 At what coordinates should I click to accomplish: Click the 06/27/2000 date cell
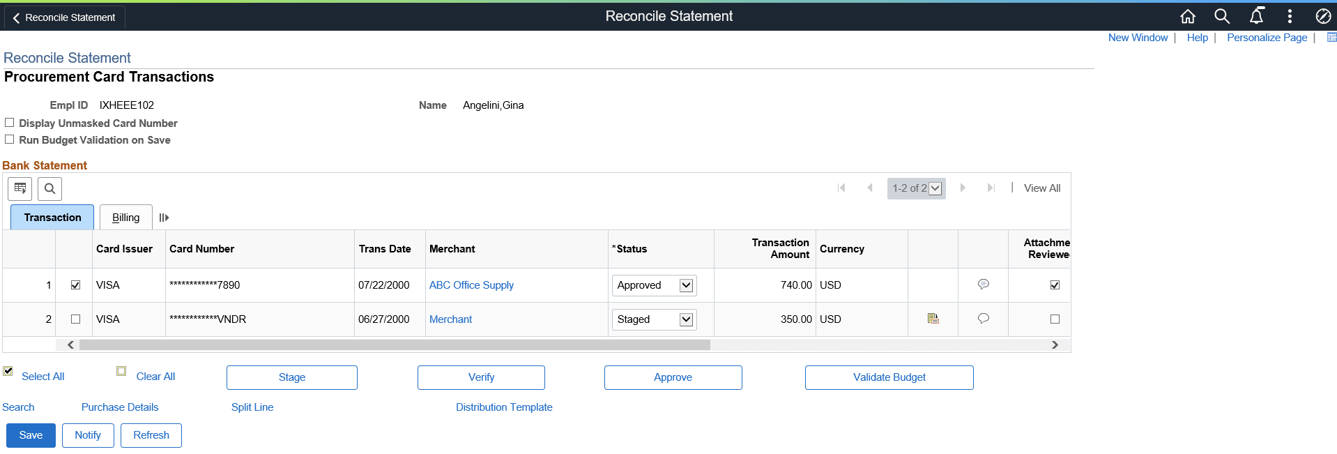click(x=384, y=319)
